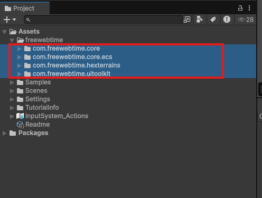Toggle the Project panel lock icon
The height and width of the screenshot is (198, 262).
coord(240,8)
